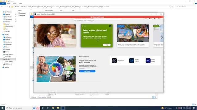This screenshot has height=110, width=197.
Task: Open the taskbar clock and date
Action: tap(188, 108)
